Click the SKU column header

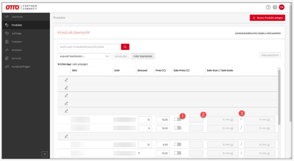75,71
